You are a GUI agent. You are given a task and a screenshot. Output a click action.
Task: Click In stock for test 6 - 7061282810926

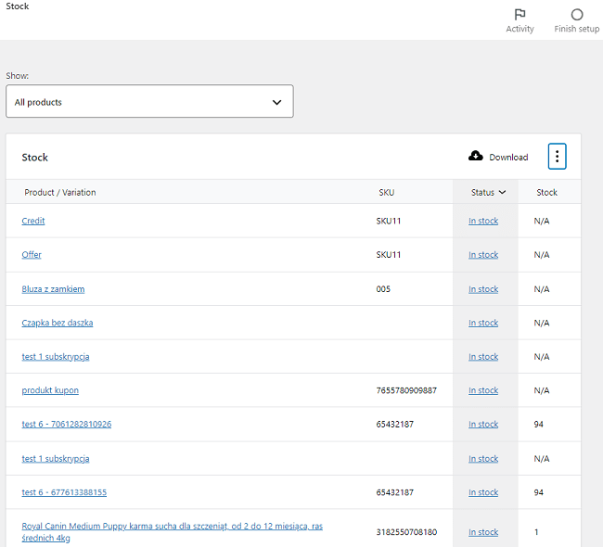[x=483, y=425]
